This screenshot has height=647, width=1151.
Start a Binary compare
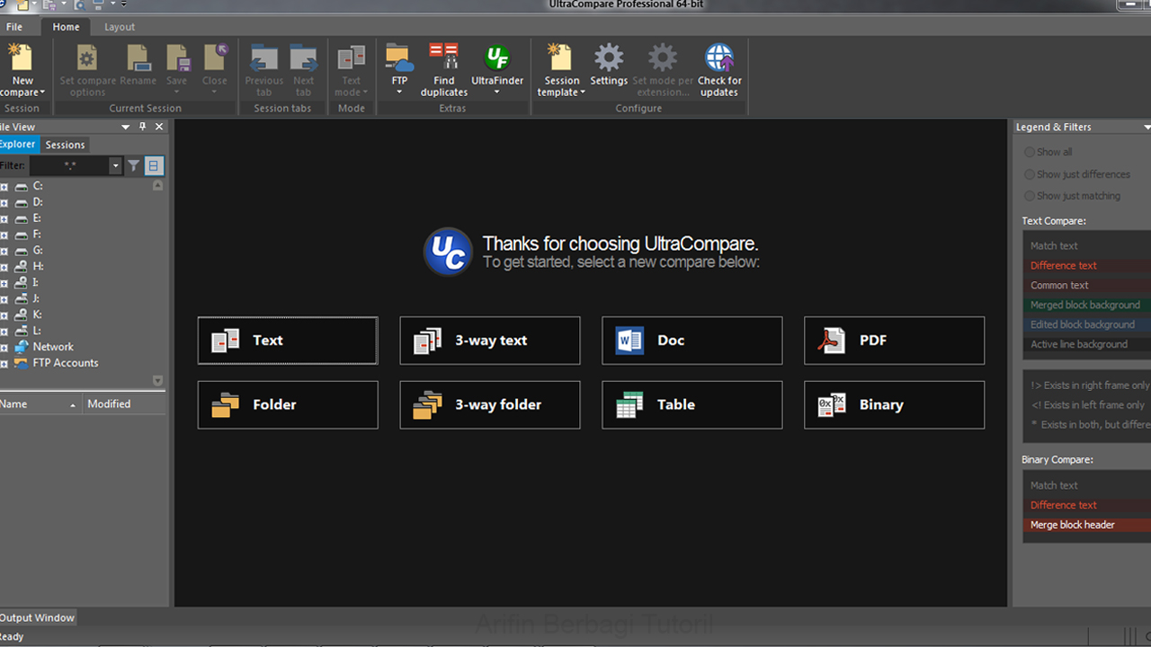(895, 404)
